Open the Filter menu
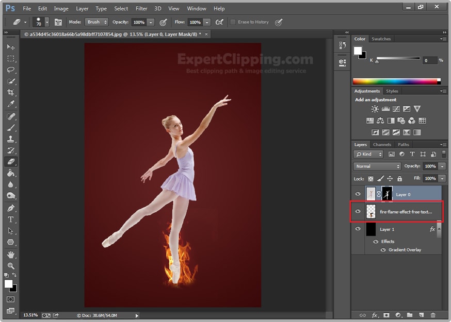The image size is (451, 322). [141, 8]
